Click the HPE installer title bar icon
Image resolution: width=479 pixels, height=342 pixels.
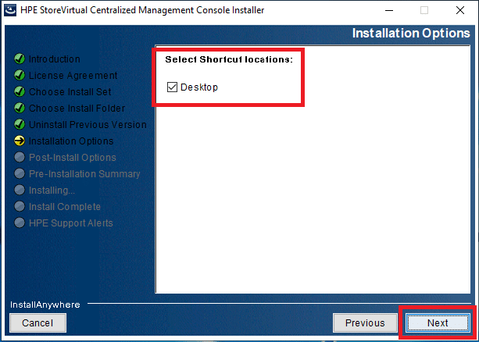pos(10,10)
